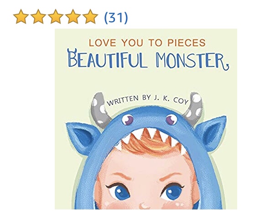The height and width of the screenshot is (219, 260).
Task: Click the baby's nose on the cover
Action: (144, 206)
